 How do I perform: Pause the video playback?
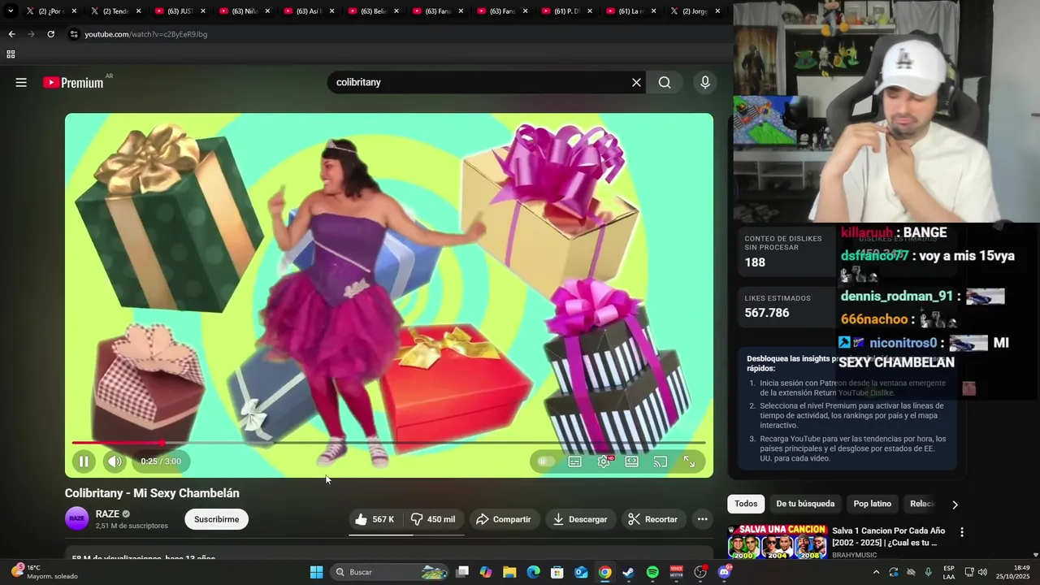[x=83, y=461]
